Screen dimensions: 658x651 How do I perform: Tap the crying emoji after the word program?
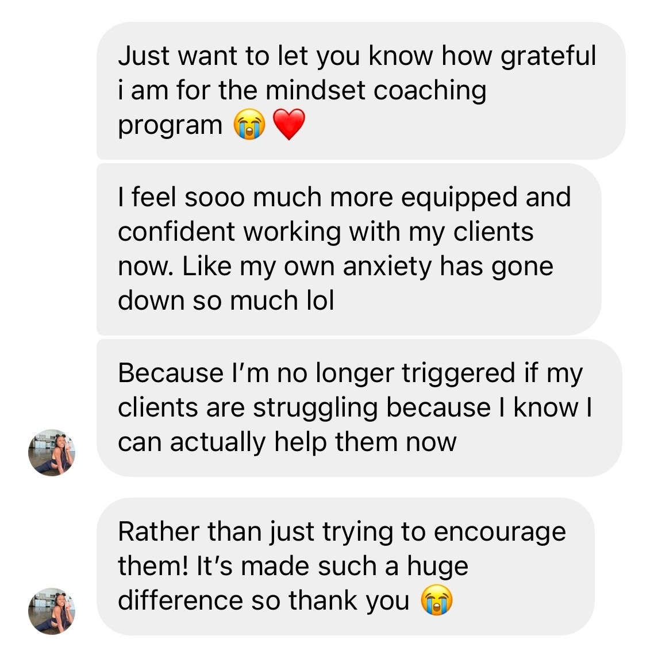[x=249, y=125]
